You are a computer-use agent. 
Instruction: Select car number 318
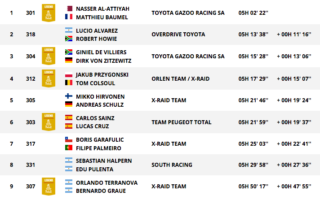tap(31, 34)
